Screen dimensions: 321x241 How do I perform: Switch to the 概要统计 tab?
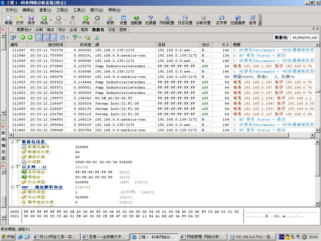pyautogui.click(x=24, y=29)
